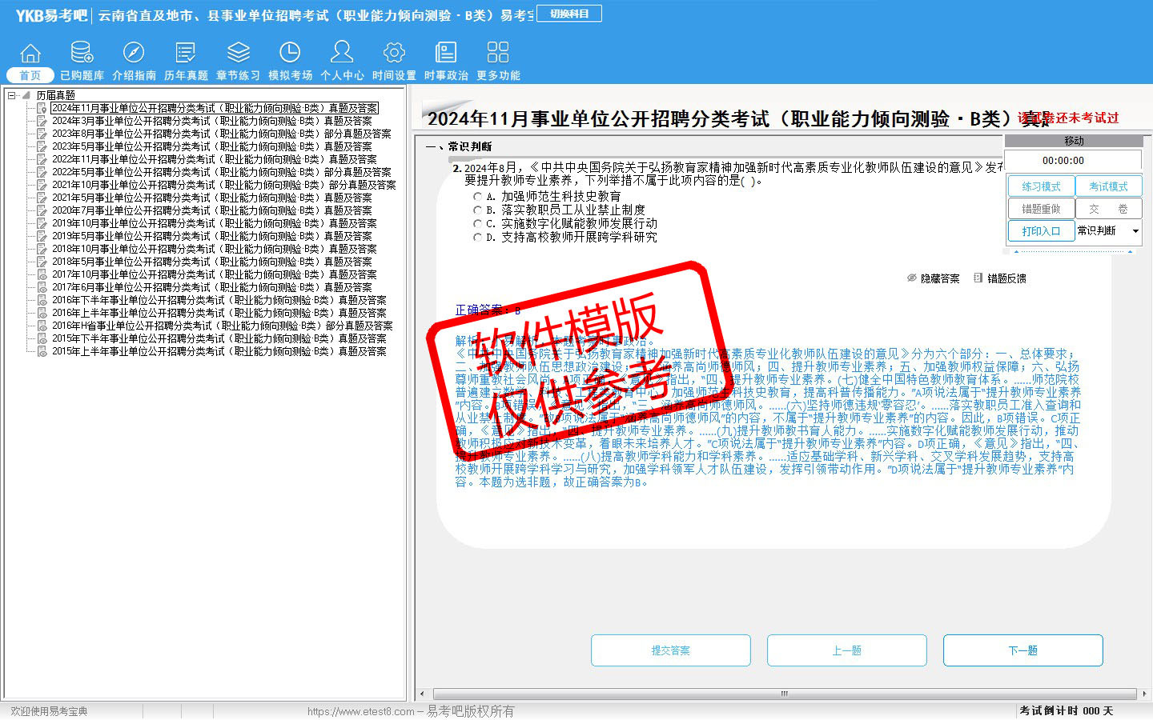Viewport: 1153px width, 720px height.
Task: Open the 2023年5月 exam paper row
Action: pos(211,146)
